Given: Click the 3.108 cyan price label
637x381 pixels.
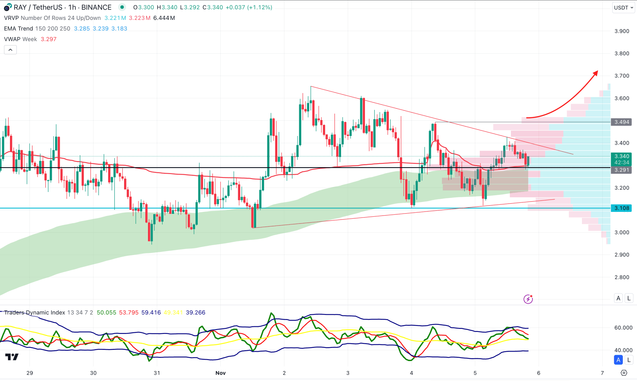Looking at the screenshot, I should click(x=621, y=208).
